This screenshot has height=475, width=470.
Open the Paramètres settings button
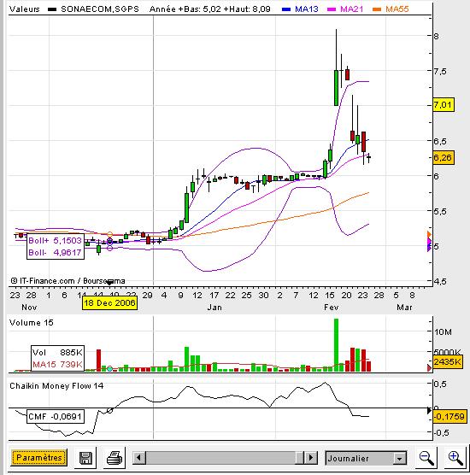[38, 457]
